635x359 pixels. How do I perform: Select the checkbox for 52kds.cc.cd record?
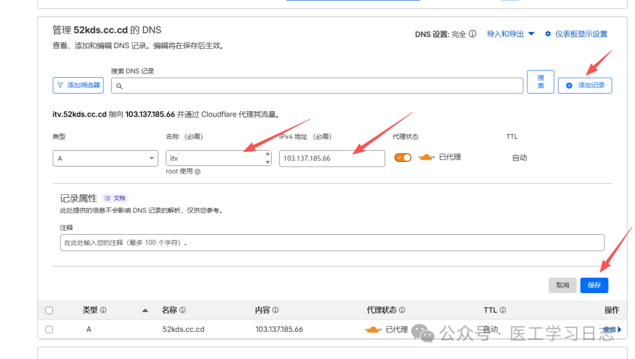(x=49, y=330)
